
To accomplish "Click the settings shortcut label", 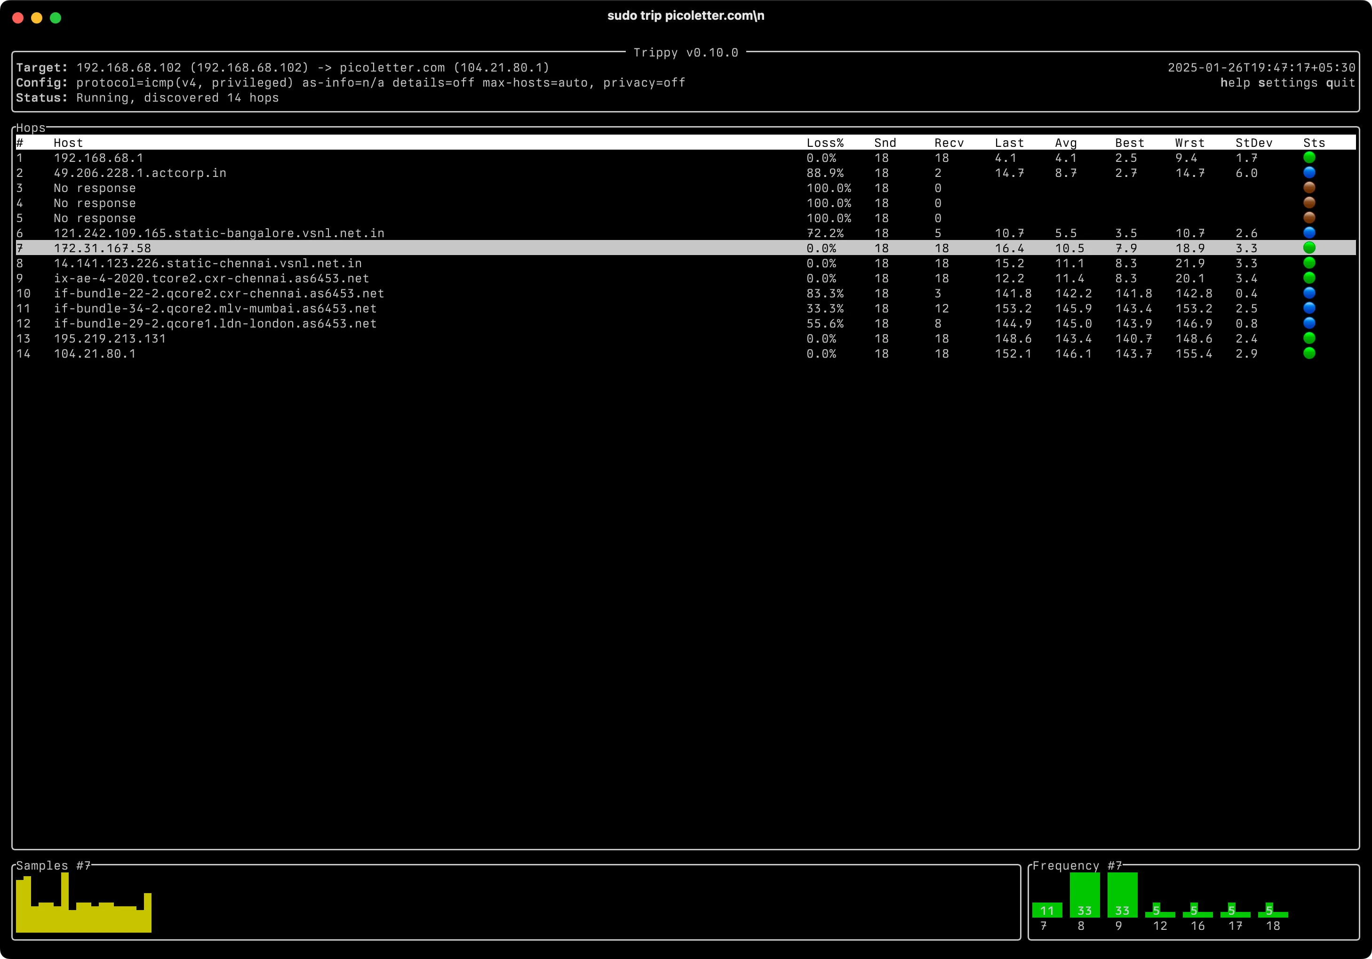I will point(1287,83).
